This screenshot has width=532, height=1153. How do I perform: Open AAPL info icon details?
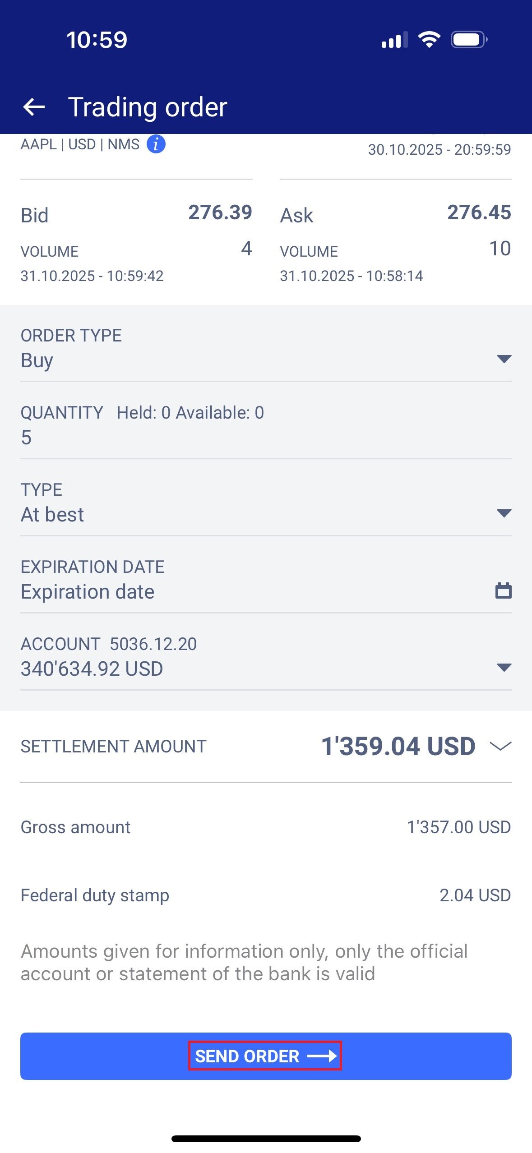tap(156, 144)
